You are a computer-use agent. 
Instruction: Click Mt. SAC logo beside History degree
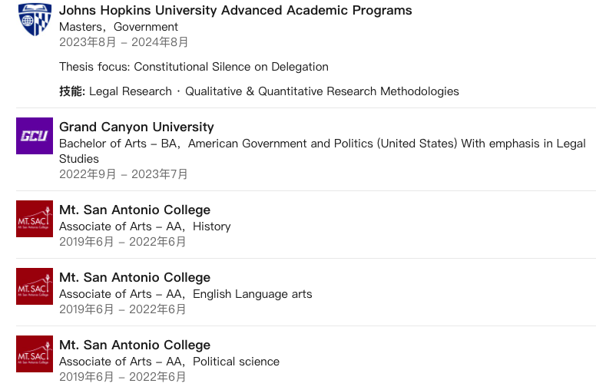pyautogui.click(x=35, y=219)
